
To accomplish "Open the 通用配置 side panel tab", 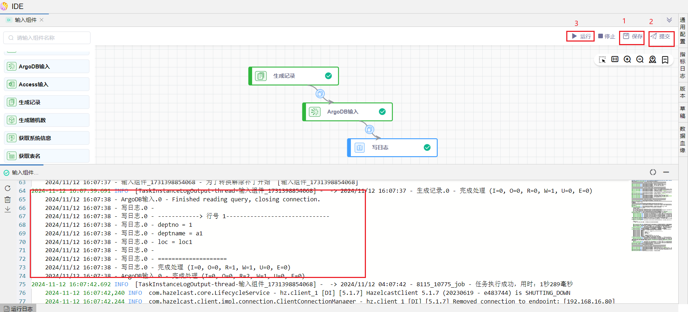I will tap(683, 30).
